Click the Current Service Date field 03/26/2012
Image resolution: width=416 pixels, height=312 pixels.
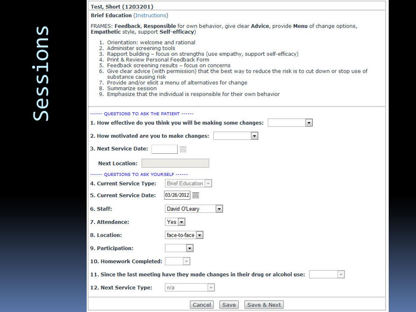pos(177,195)
